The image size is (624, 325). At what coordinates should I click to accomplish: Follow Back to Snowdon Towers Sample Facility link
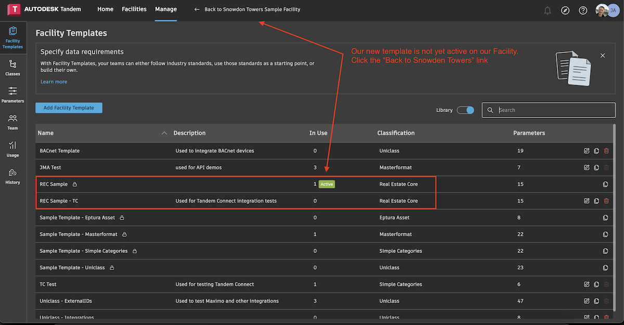[248, 9]
